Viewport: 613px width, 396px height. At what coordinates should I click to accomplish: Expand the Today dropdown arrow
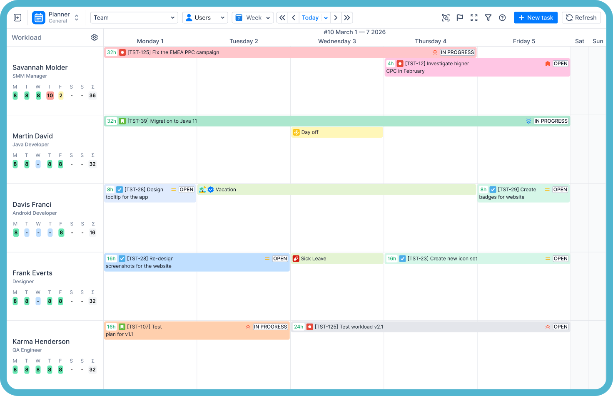pos(326,17)
